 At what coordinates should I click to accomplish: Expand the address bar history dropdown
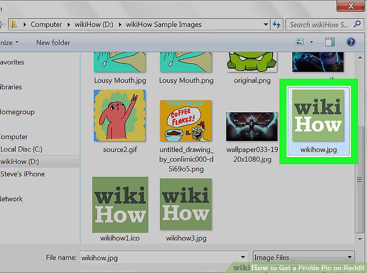[266, 24]
